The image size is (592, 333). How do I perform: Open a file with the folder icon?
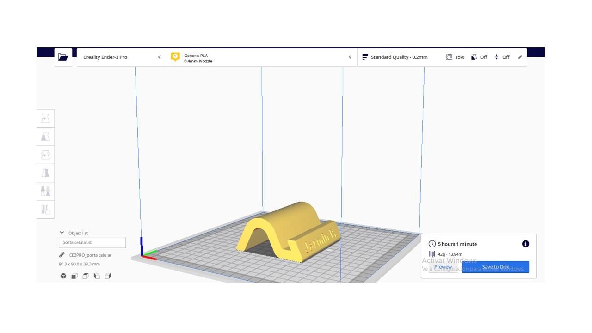tap(63, 57)
